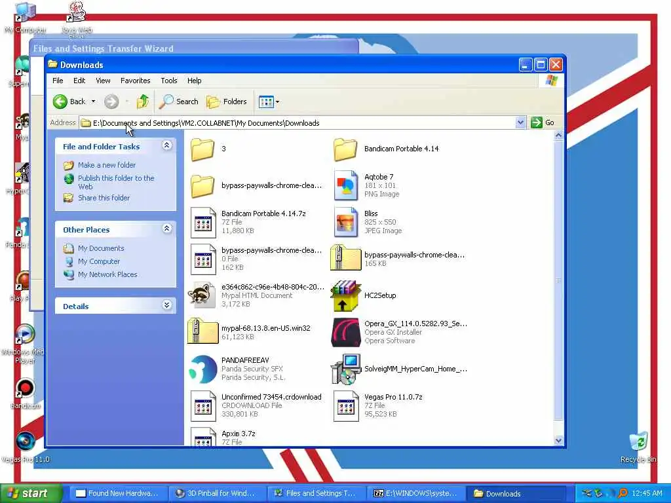Click Make a new folder link

[107, 165]
